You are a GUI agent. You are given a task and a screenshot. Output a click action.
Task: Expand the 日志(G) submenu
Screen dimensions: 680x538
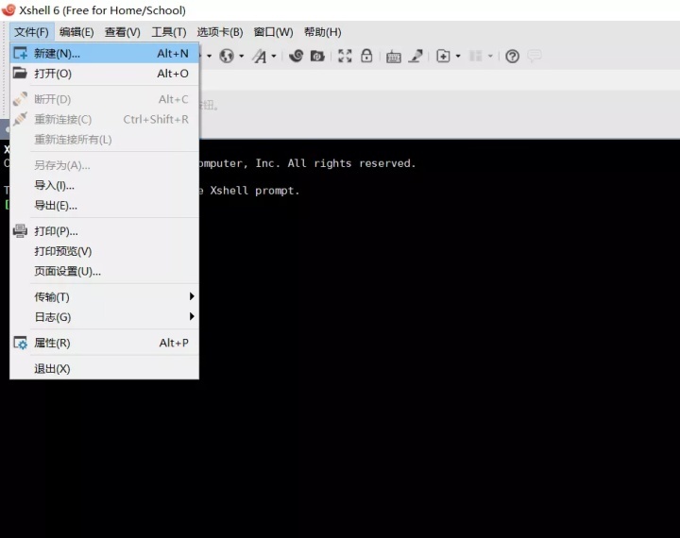click(104, 317)
